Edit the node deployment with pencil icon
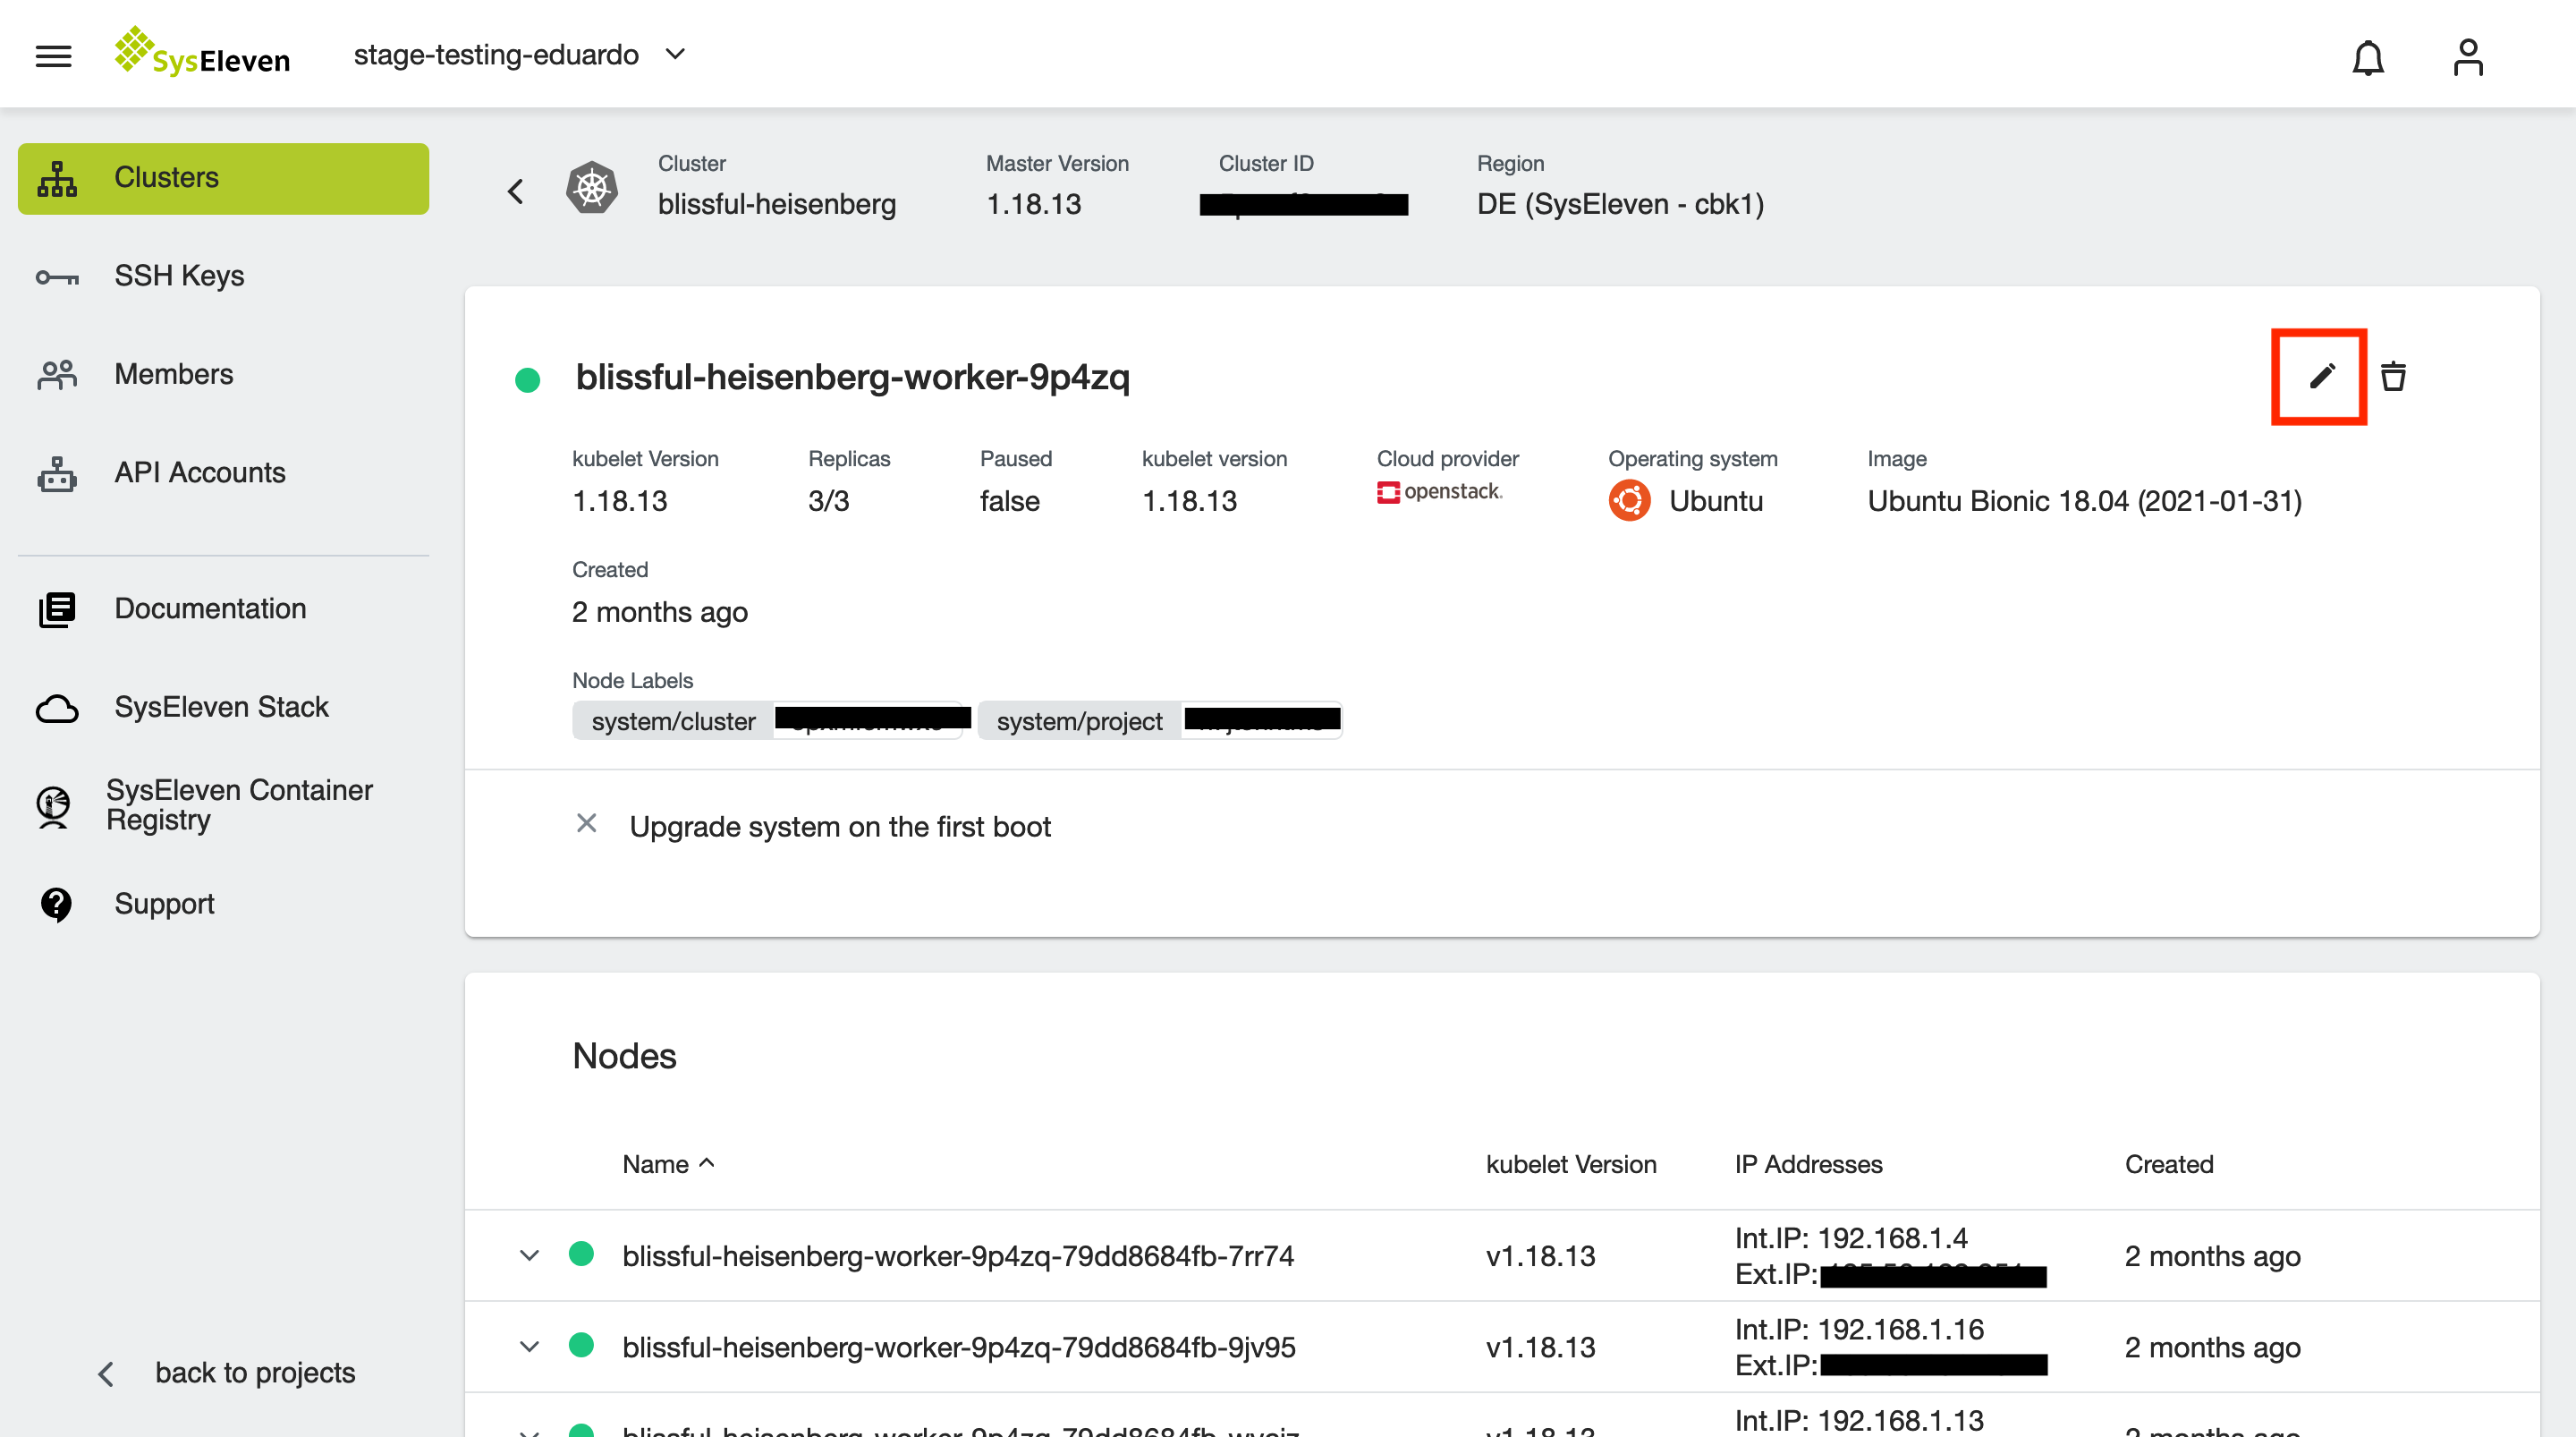This screenshot has height=1437, width=2576. point(2321,377)
